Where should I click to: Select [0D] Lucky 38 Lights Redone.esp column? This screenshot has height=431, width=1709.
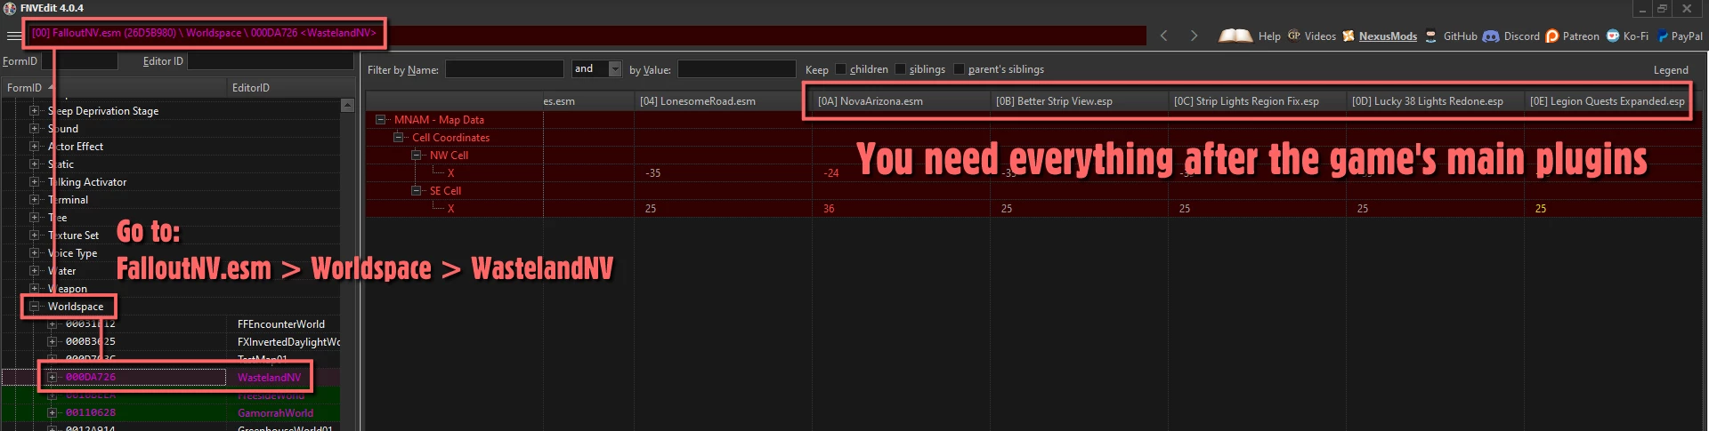click(1435, 101)
